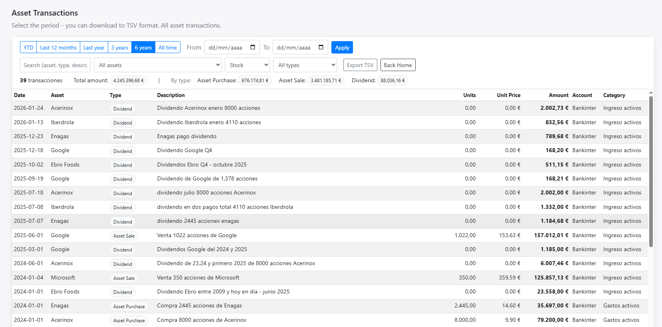Click 'Gastos activos' in the Enagas purchase row
The width and height of the screenshot is (662, 327).
point(621,305)
